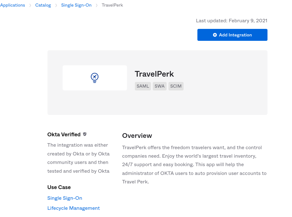Add the TravelPerk integration
Screen dimensions: 292x217
point(232,35)
